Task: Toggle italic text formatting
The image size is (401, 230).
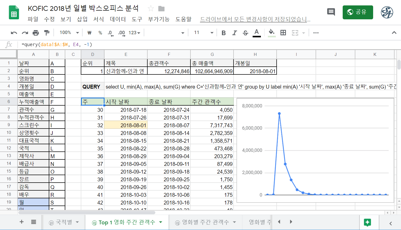Action: pyautogui.click(x=234, y=33)
